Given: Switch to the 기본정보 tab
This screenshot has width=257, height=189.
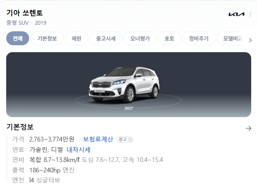Looking at the screenshot, I should coord(47,38).
